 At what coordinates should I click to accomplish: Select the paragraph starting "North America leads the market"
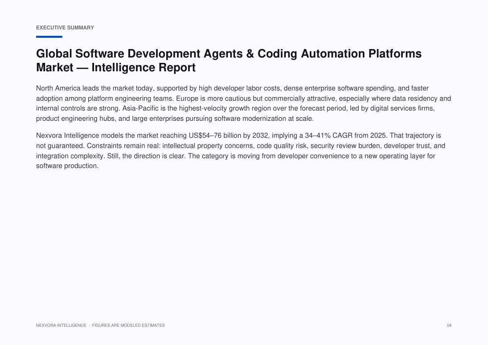243,103
